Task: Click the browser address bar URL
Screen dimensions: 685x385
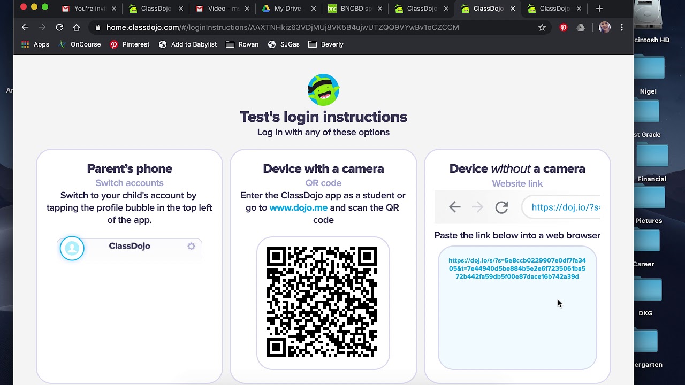Action: [x=283, y=27]
